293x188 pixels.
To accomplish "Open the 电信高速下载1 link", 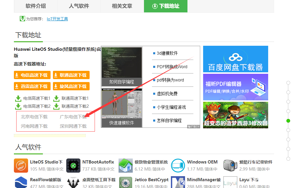I will (x=37, y=98).
